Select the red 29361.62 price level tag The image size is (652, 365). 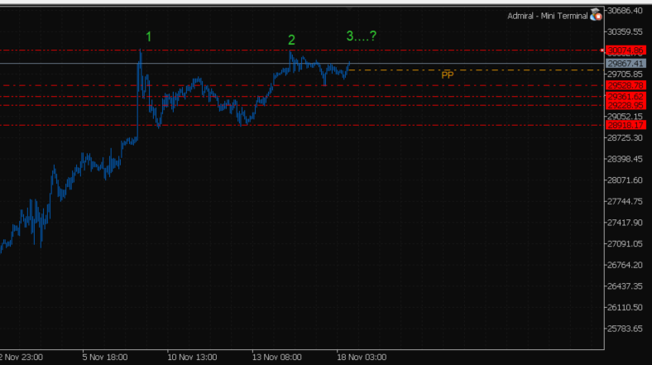[x=626, y=97]
